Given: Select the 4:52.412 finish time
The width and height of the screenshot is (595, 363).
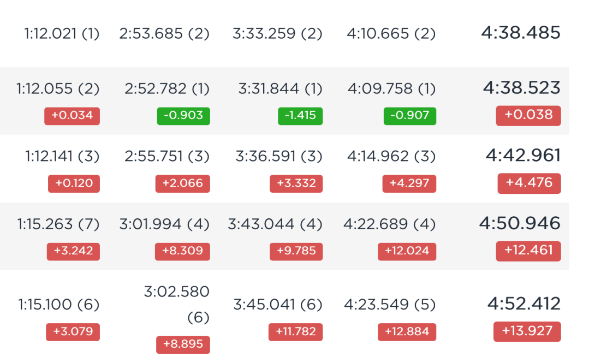Looking at the screenshot, I should [523, 304].
